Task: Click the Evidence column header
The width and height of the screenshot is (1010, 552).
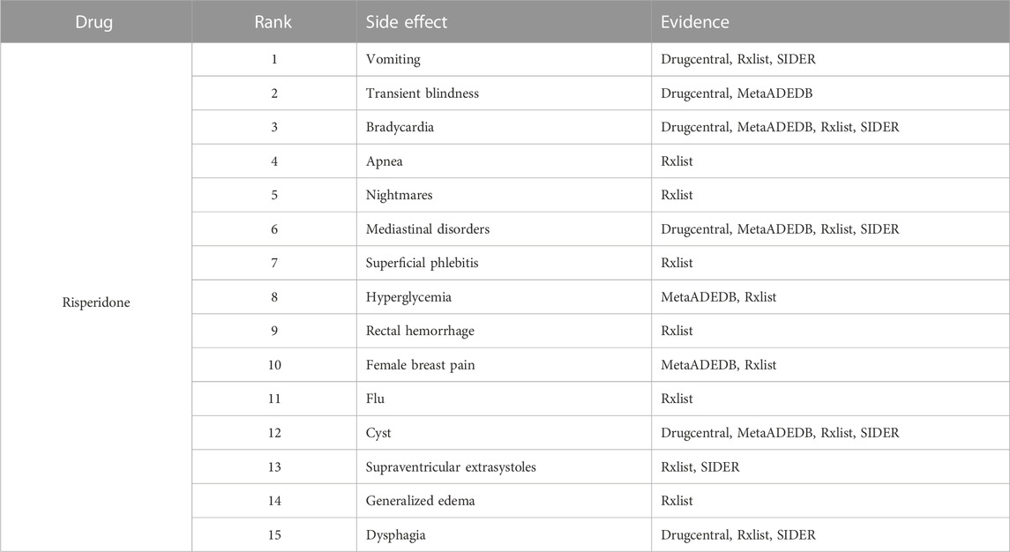Action: [695, 22]
